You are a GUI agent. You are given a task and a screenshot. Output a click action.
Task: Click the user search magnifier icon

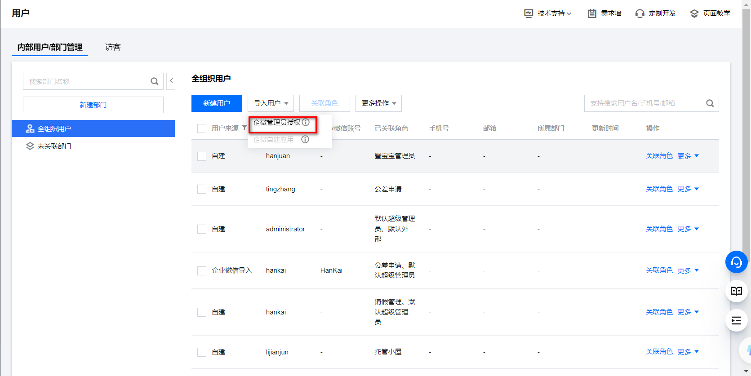(x=710, y=103)
